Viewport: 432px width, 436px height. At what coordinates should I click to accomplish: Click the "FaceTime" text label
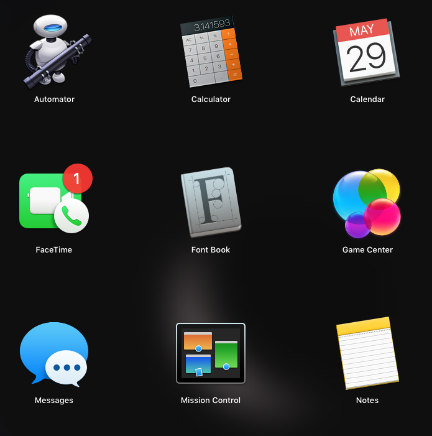click(54, 250)
